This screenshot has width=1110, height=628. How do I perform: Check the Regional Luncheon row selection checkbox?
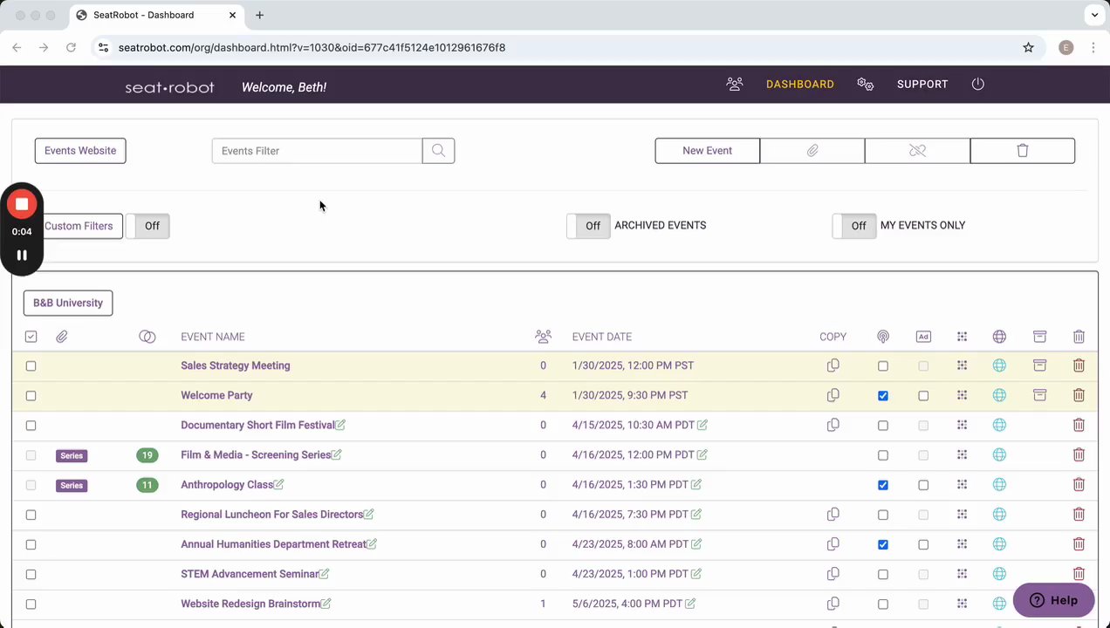[31, 515]
